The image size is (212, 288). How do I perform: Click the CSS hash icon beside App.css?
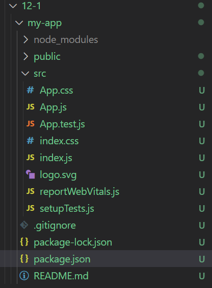(30, 90)
